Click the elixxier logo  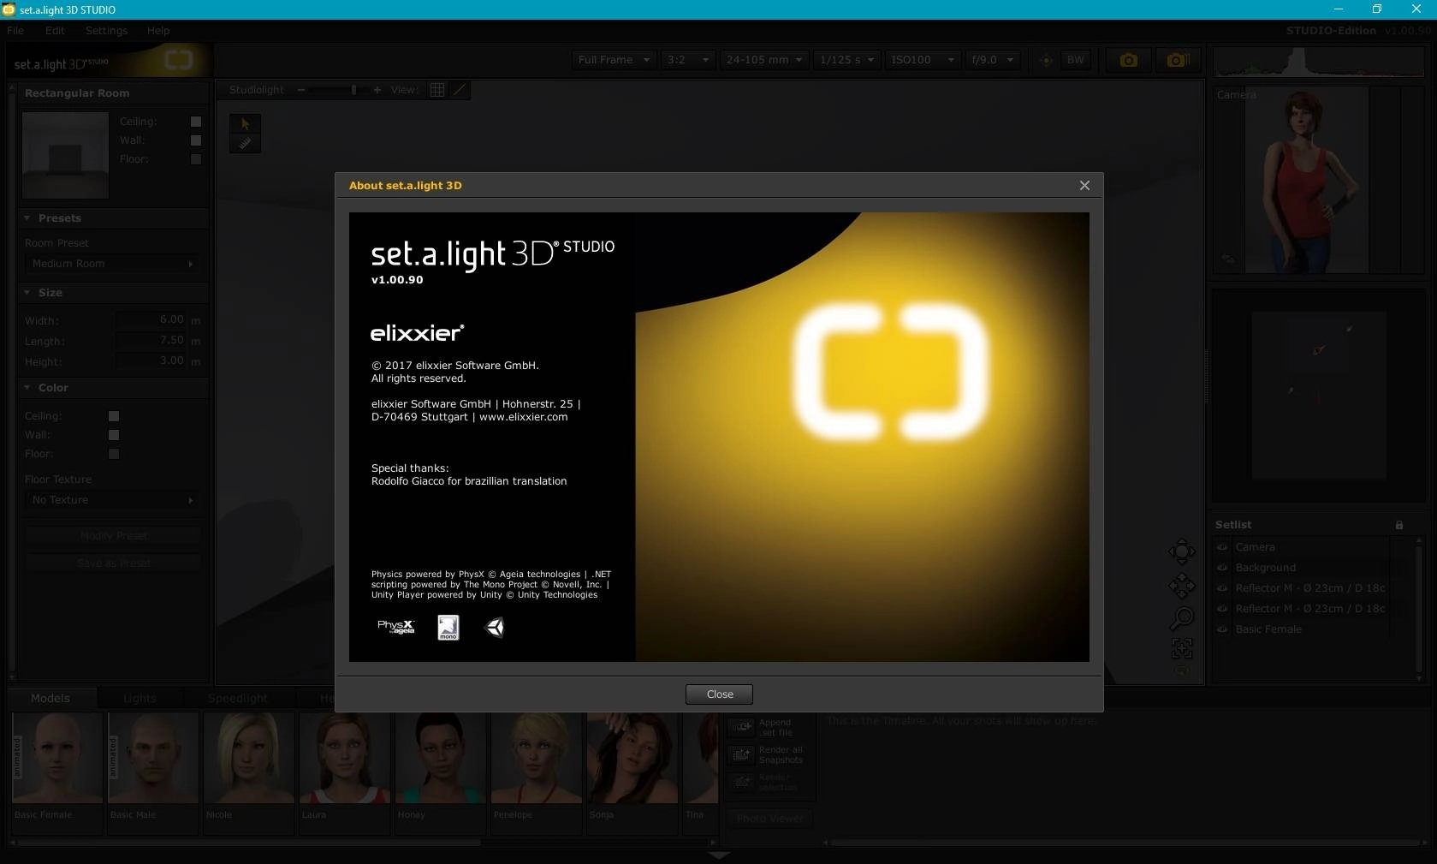(x=417, y=333)
